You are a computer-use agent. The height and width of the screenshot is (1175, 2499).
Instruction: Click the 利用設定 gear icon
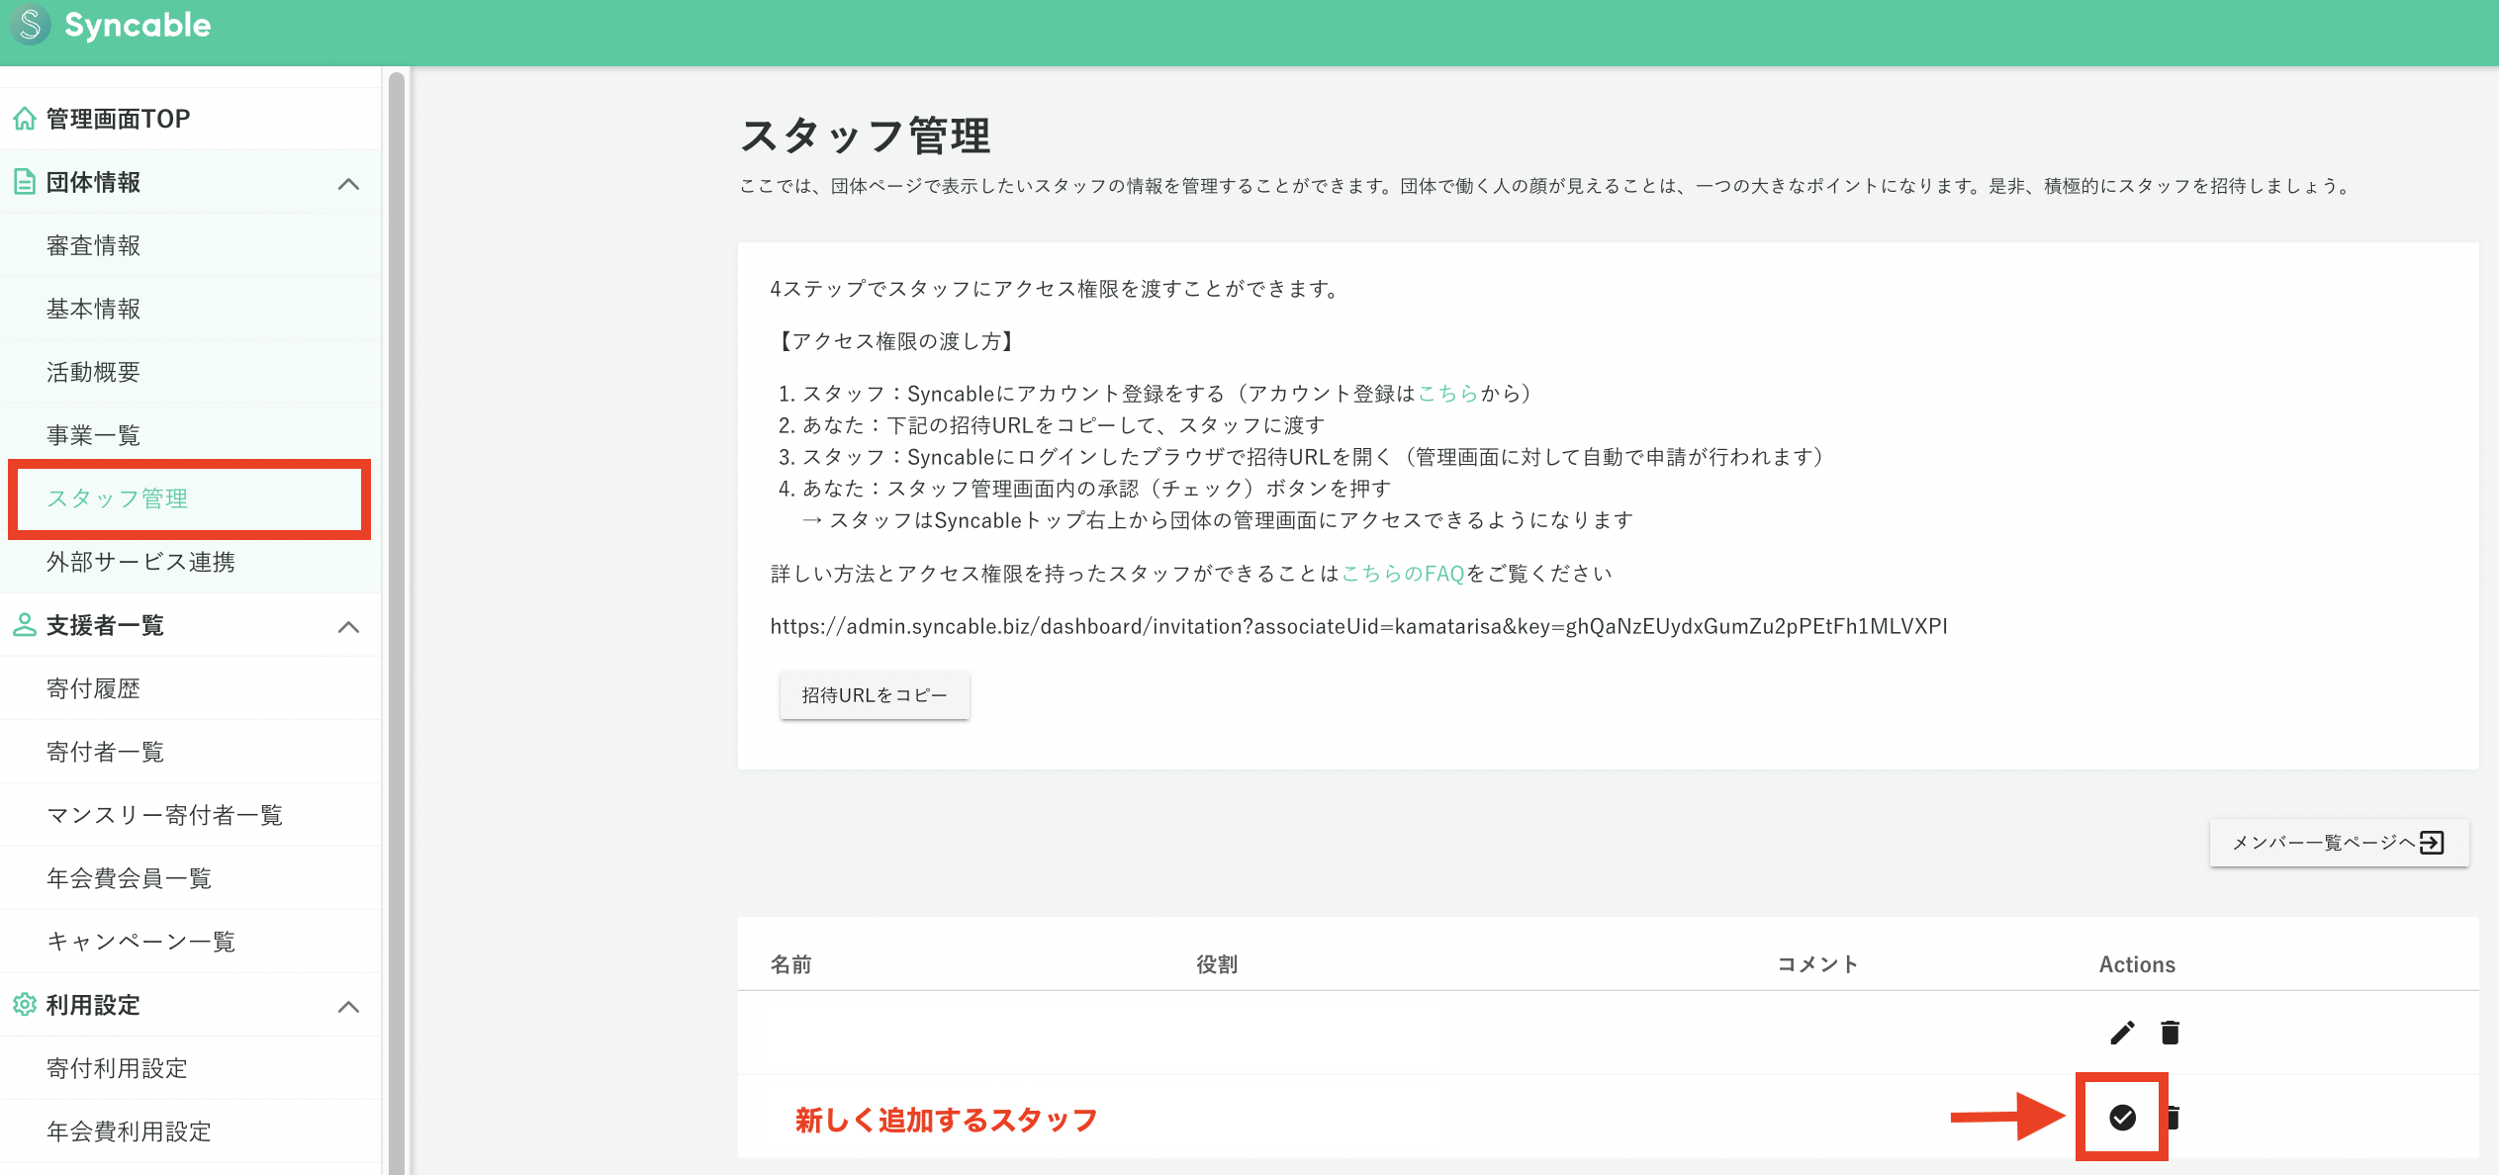click(x=25, y=1005)
